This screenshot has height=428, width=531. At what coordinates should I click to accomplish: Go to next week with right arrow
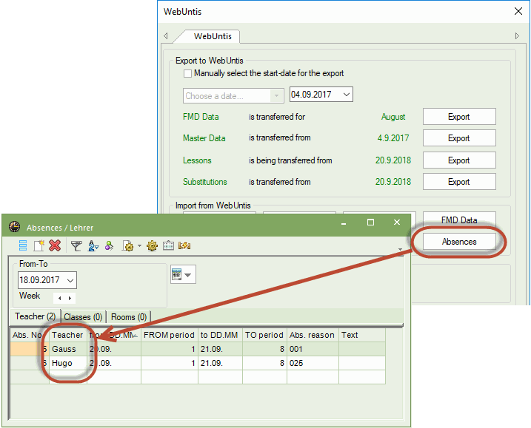click(x=70, y=298)
